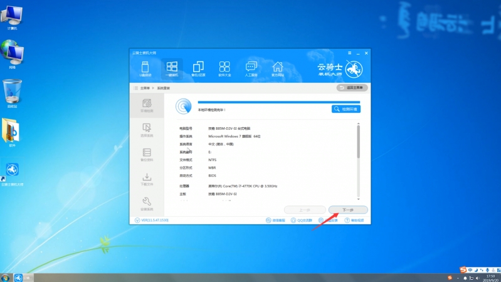This screenshot has width=501, height=282.
Task: Select the 选择系统 step in sidebar
Action: [147, 130]
